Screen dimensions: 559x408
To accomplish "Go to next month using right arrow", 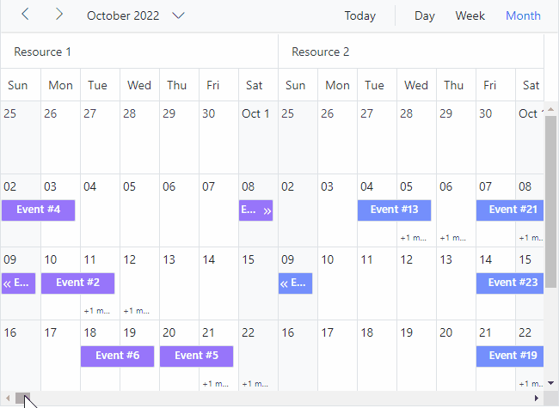I will click(x=58, y=15).
